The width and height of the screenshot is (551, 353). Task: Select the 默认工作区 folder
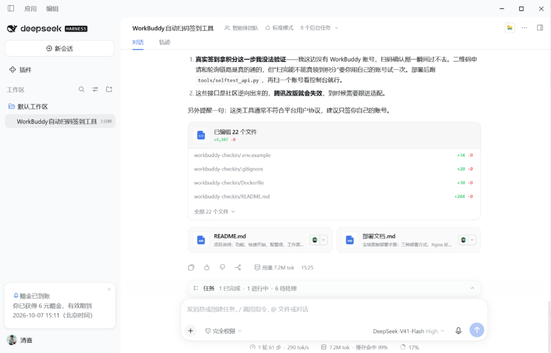(28, 107)
